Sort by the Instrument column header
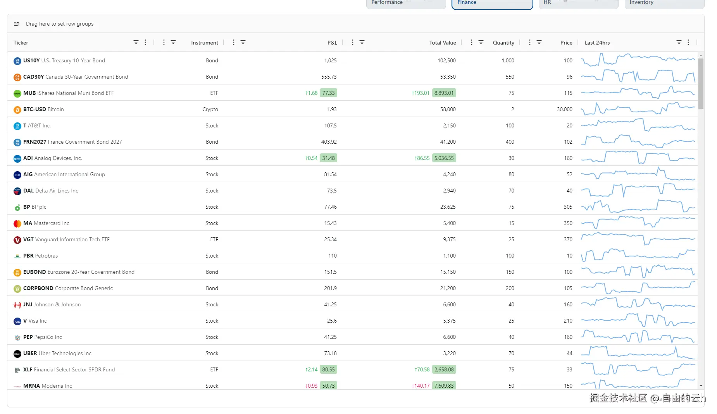Viewport: 717px width, 414px height. [x=204, y=43]
